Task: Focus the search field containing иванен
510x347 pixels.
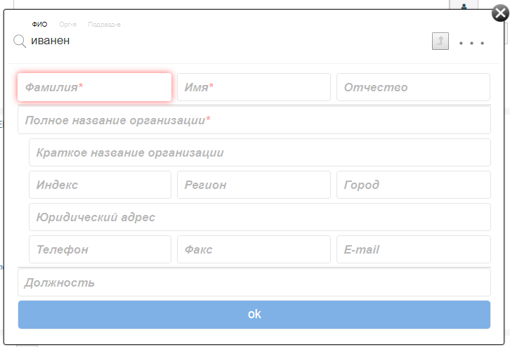Action: point(211,41)
